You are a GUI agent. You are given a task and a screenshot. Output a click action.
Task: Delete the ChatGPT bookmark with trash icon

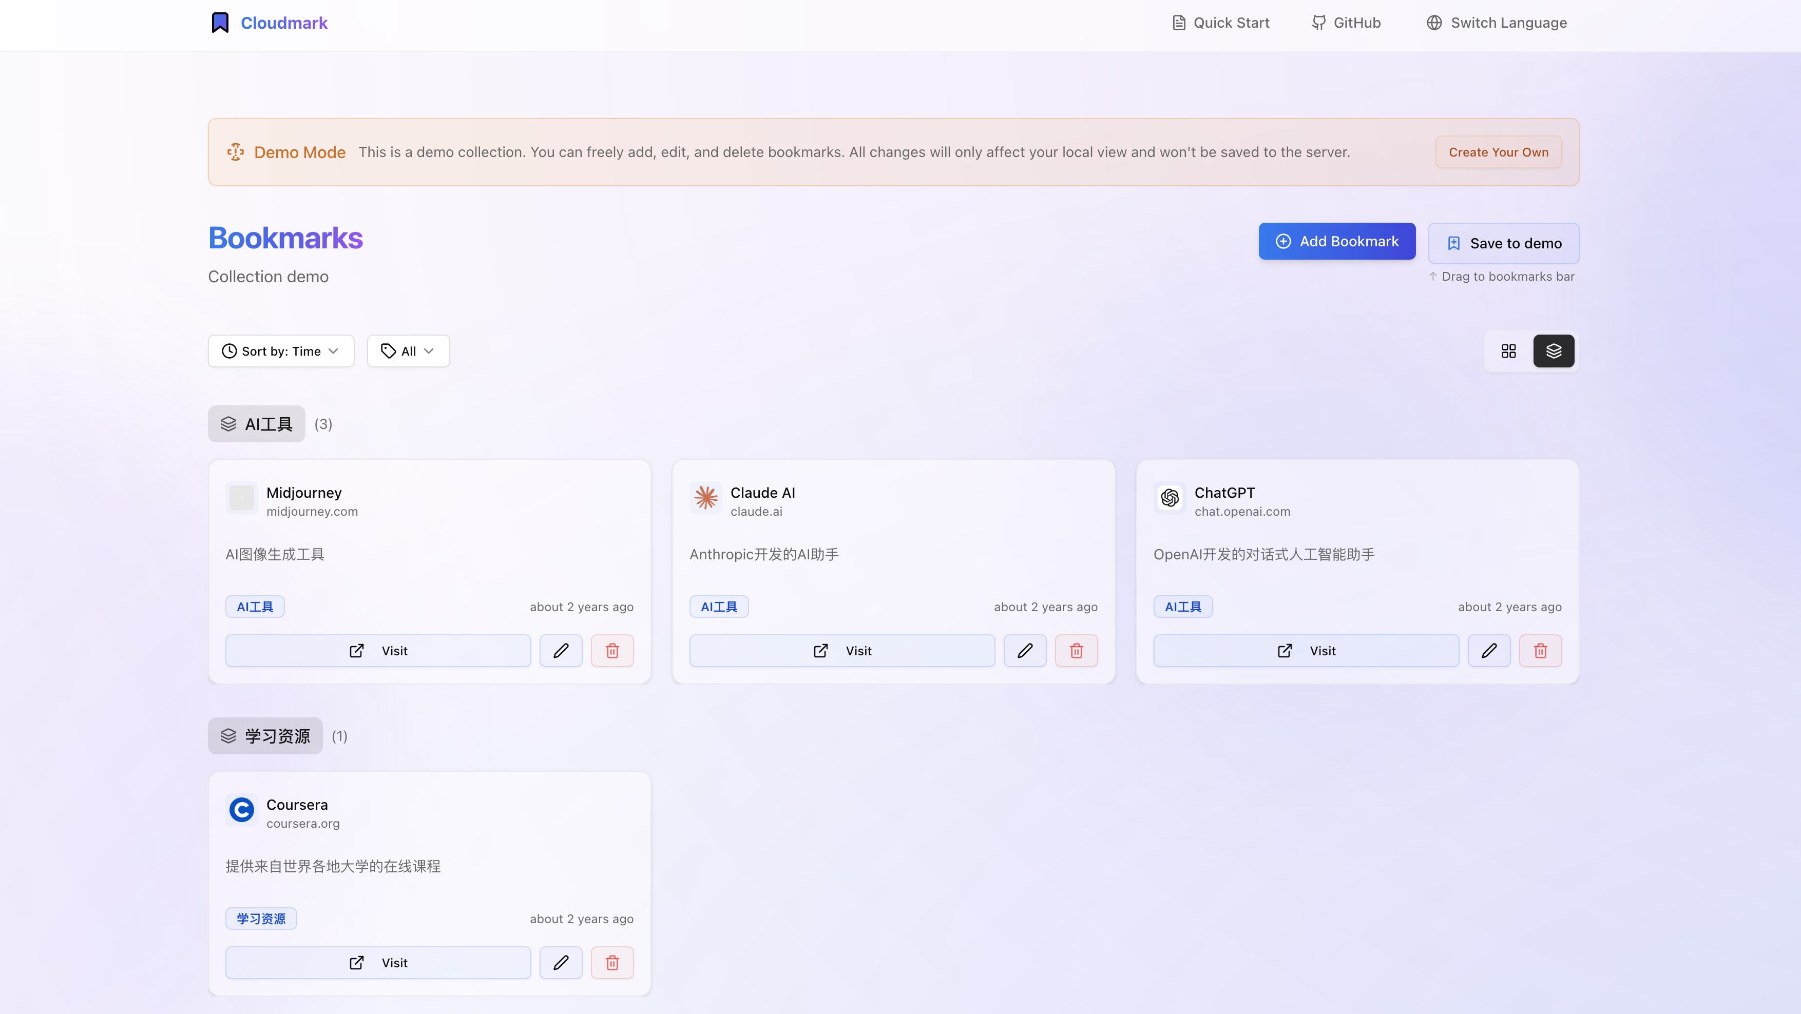[x=1540, y=651]
